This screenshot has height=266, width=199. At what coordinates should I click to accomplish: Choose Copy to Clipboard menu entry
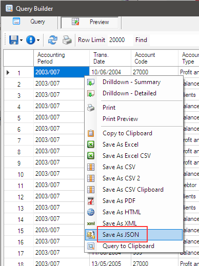coord(134,133)
